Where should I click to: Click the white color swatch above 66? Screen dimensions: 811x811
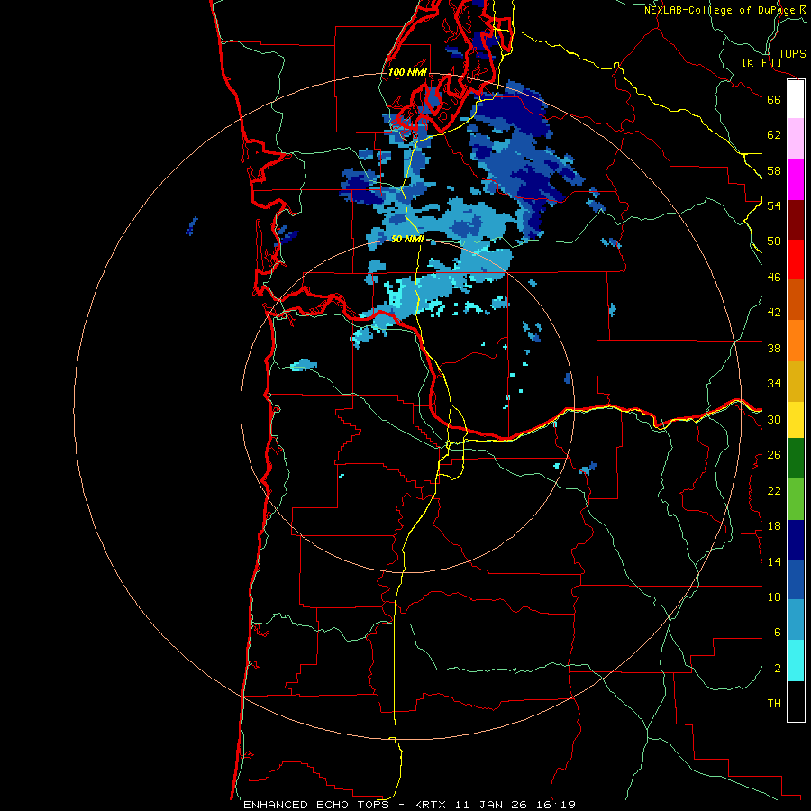tap(796, 99)
